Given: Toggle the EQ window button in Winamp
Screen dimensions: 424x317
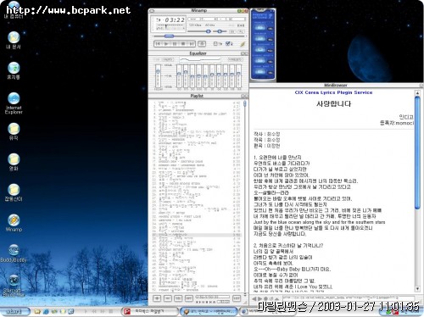Looking at the screenshot, I should point(232,31).
